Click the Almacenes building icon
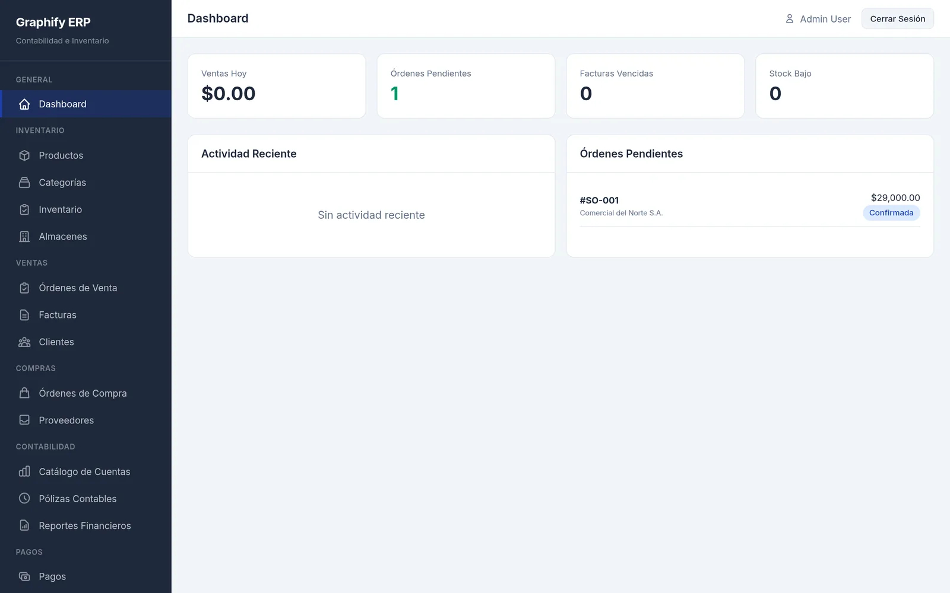 click(x=24, y=237)
